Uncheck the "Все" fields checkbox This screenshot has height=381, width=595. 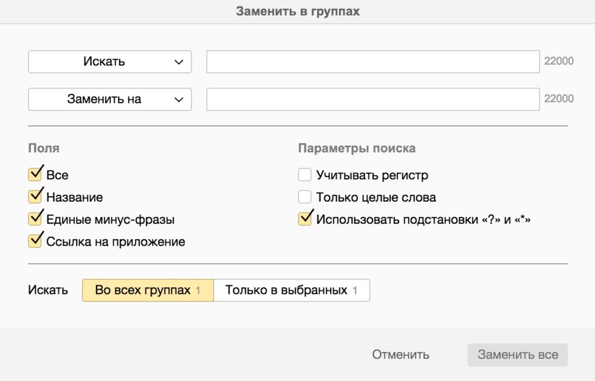tap(35, 175)
